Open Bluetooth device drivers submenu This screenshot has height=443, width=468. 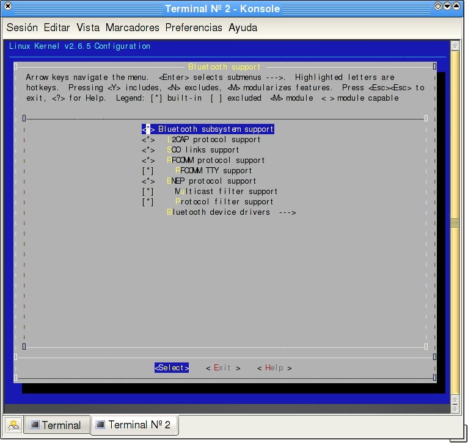click(232, 212)
